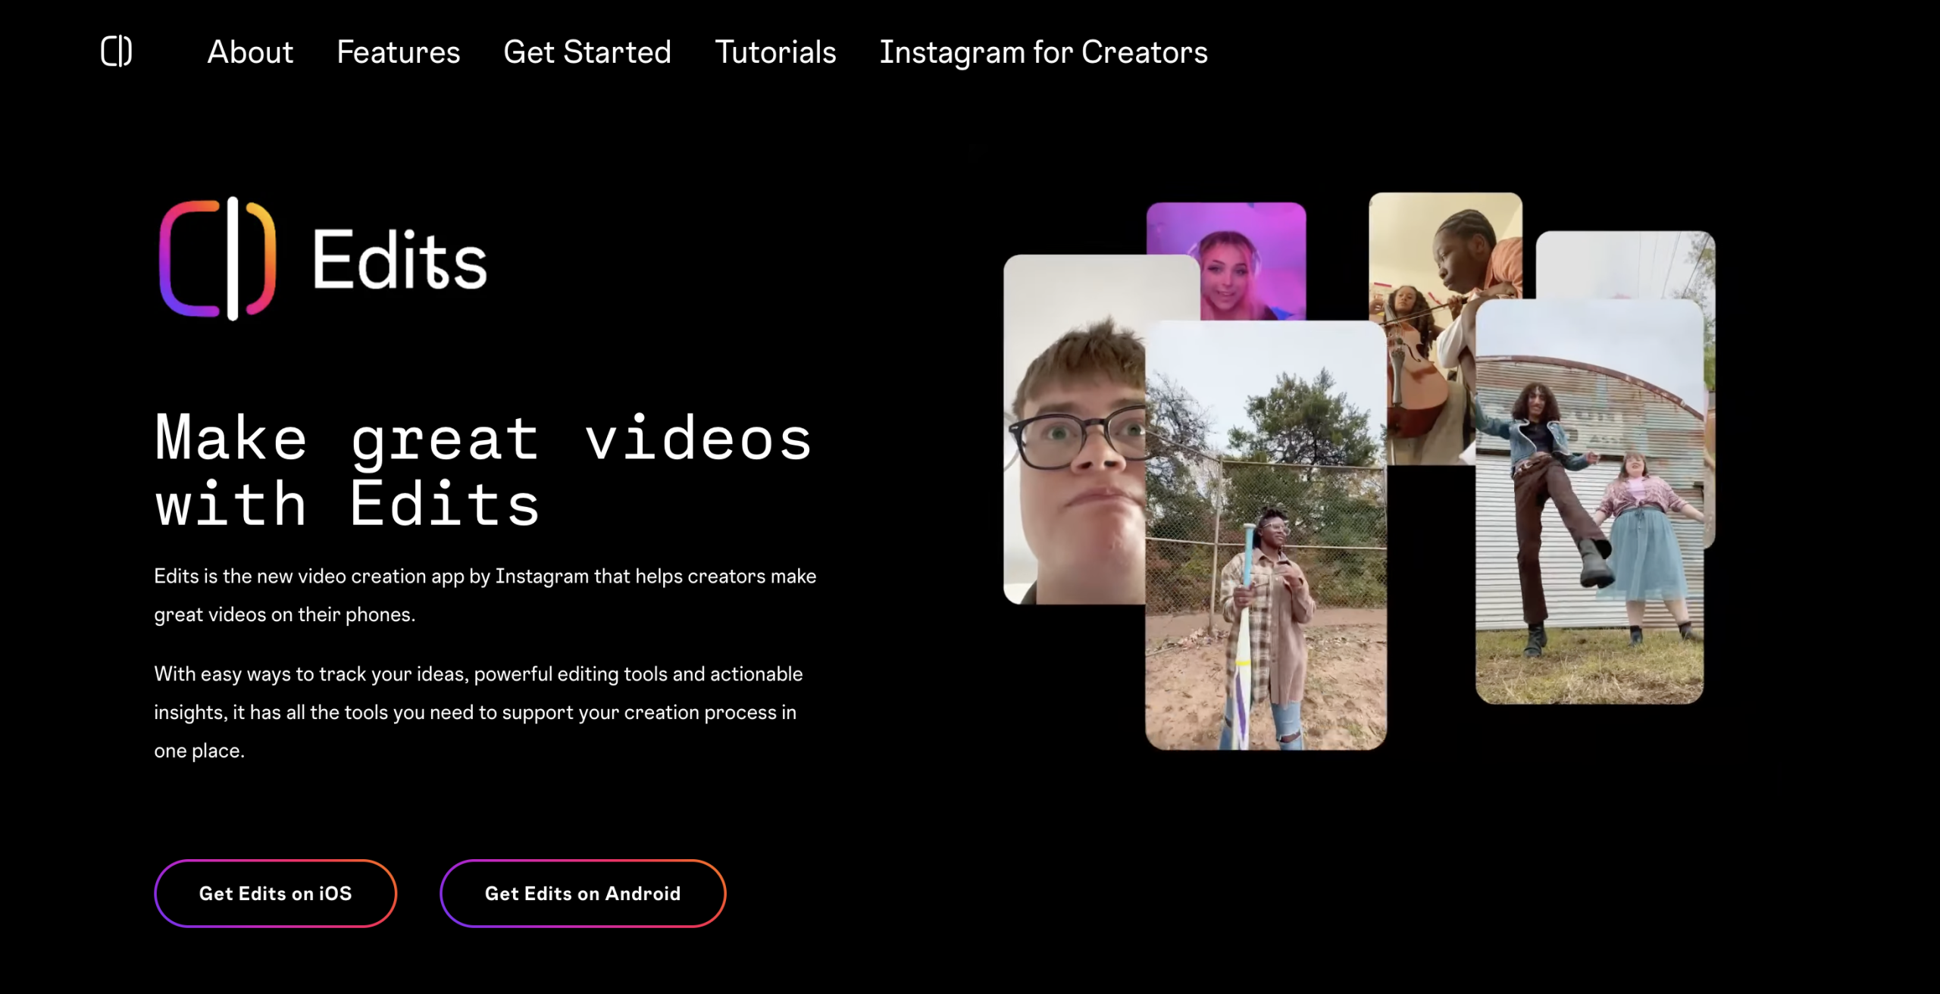This screenshot has height=994, width=1940.
Task: Click the large gradient Edits logo icon
Action: point(217,259)
